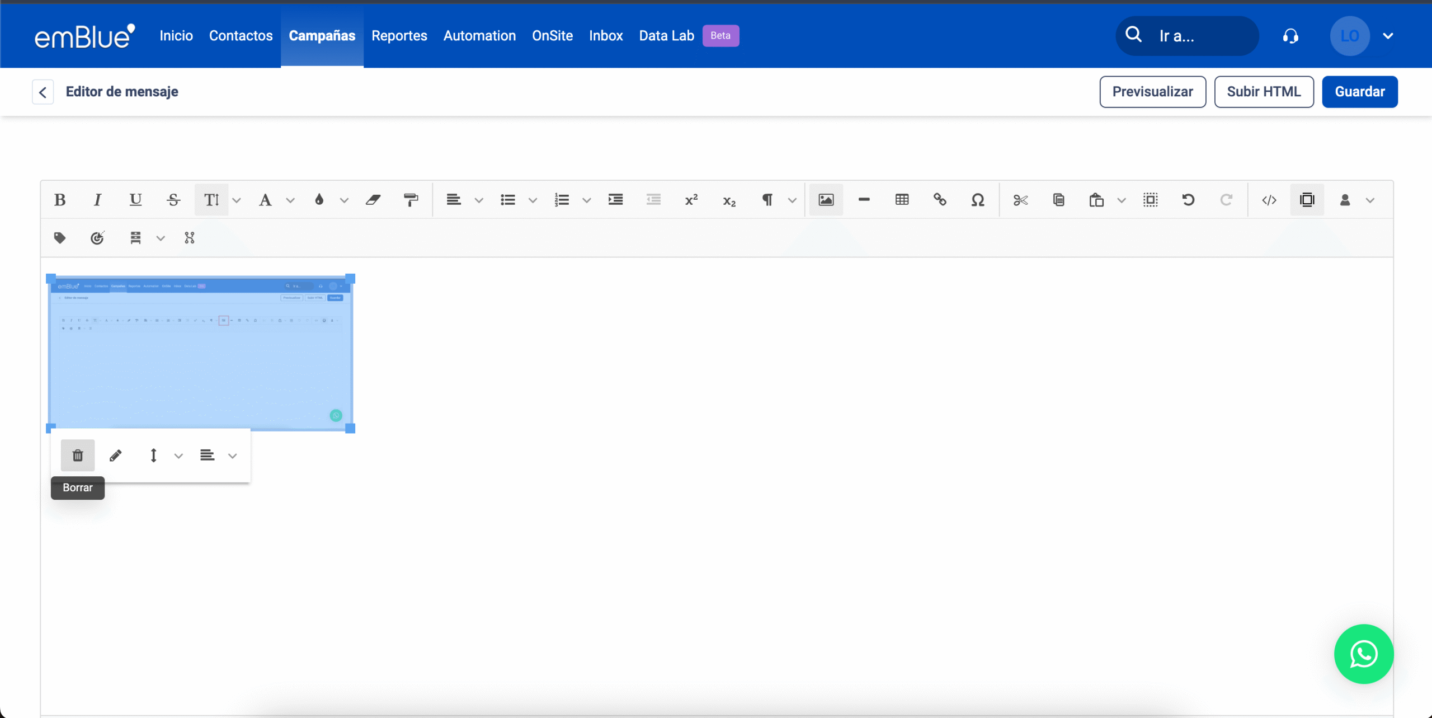This screenshot has height=718, width=1432.
Task: Click the pencil edit image icon
Action: (116, 456)
